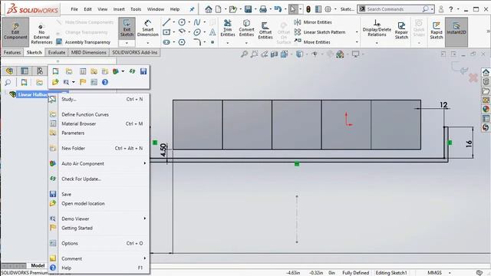
Task: Open the FeatureManager design tree tab icon
Action: tap(10, 71)
